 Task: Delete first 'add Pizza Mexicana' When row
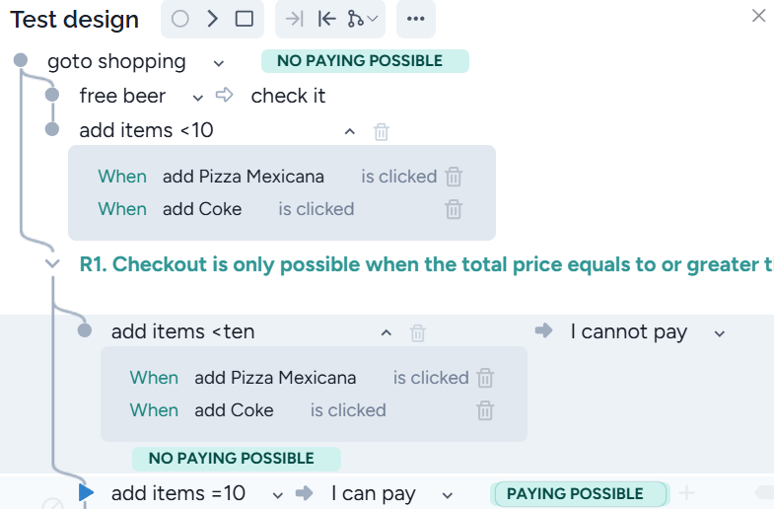pyautogui.click(x=454, y=177)
